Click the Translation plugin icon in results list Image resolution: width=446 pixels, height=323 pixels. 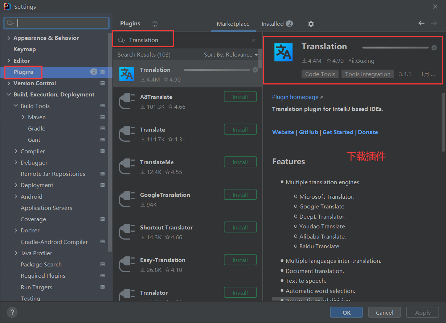[127, 74]
